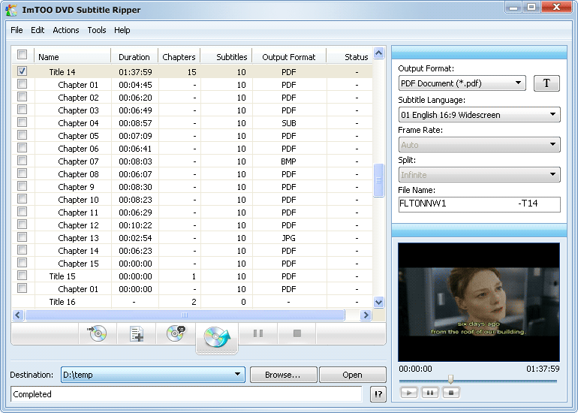
Task: Play the preview video
Action: tap(409, 393)
